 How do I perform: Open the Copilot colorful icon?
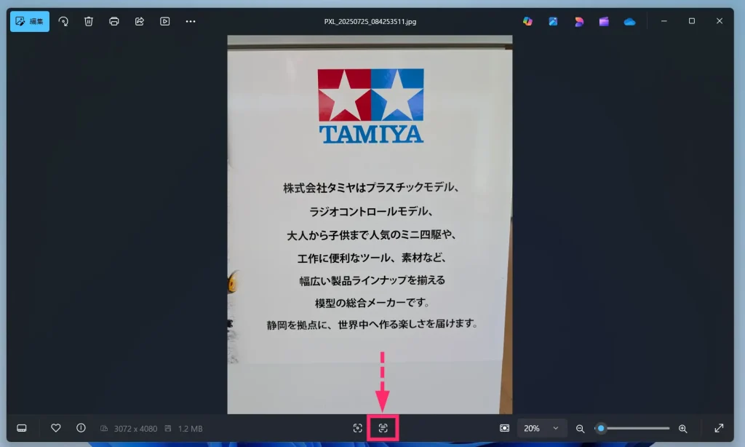click(x=527, y=21)
